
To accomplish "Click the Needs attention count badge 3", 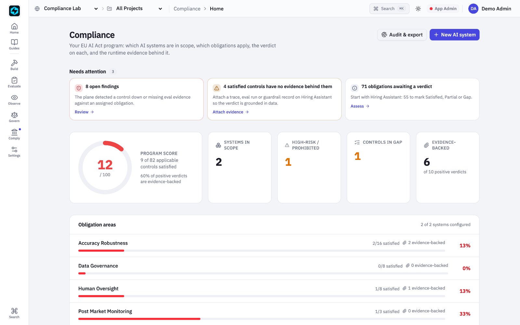I will tap(113, 71).
